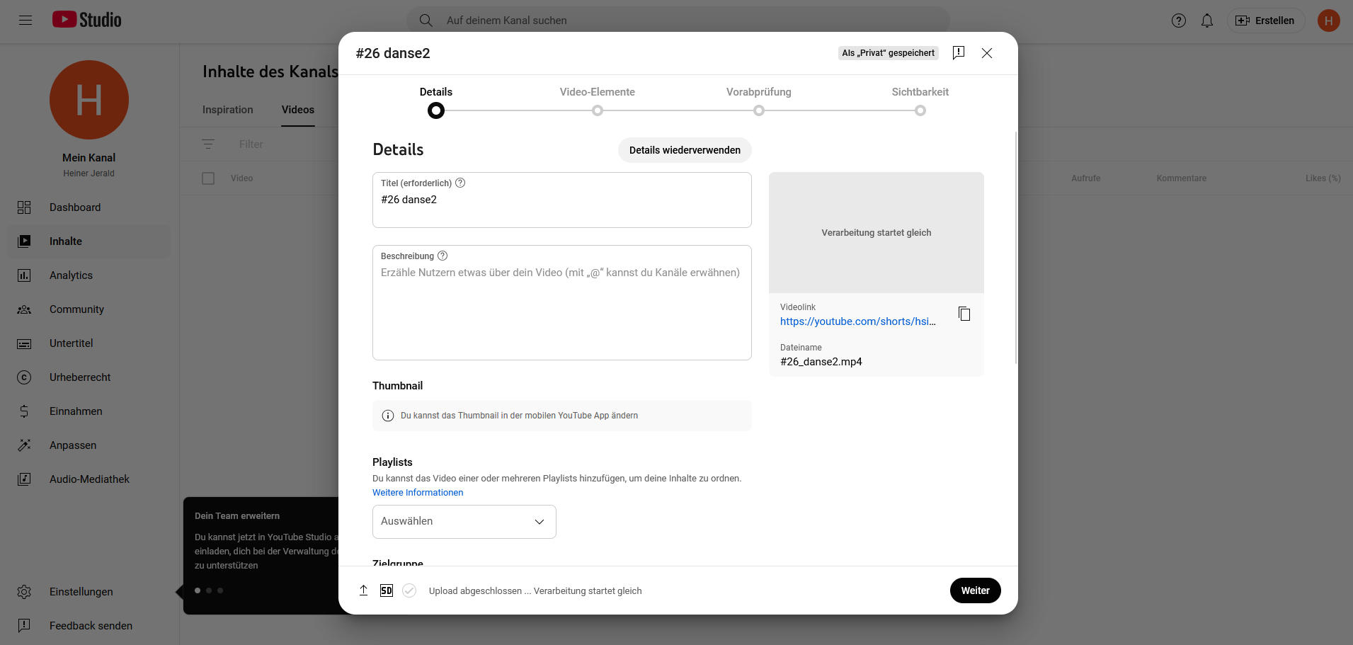1353x645 pixels.
Task: Click the SD quality badge icon
Action: point(386,590)
